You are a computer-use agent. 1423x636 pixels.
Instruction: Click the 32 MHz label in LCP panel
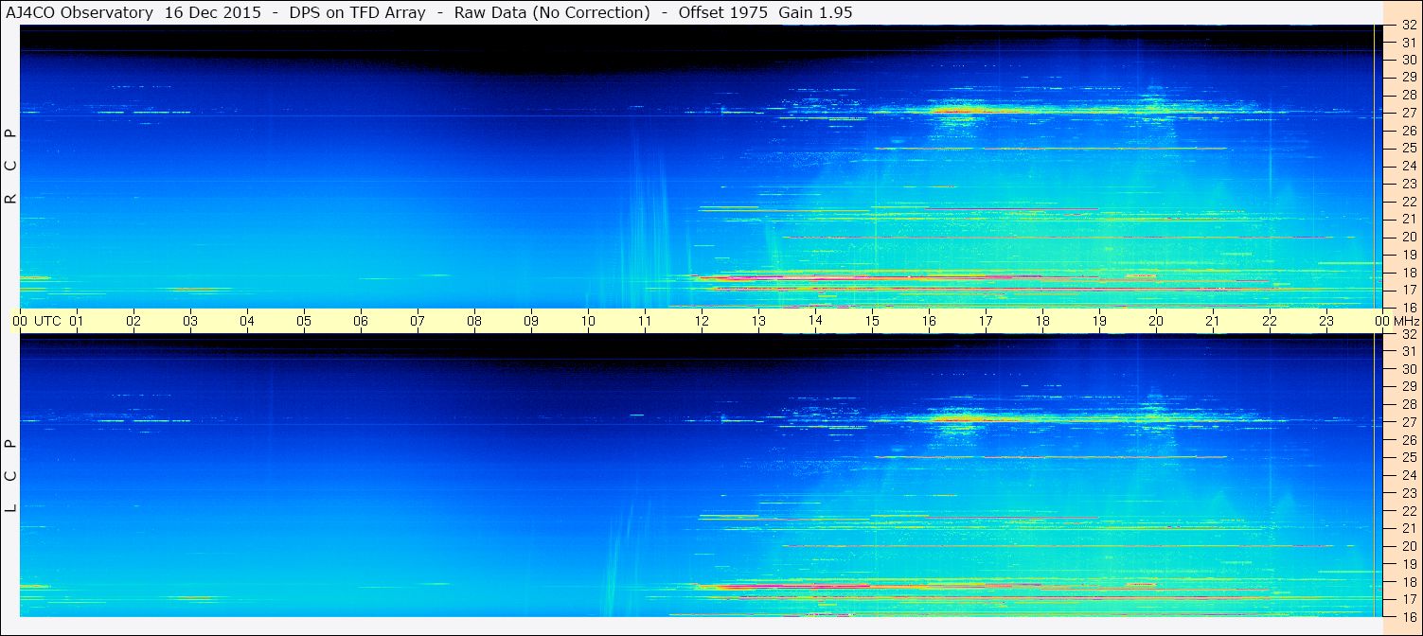[1409, 334]
